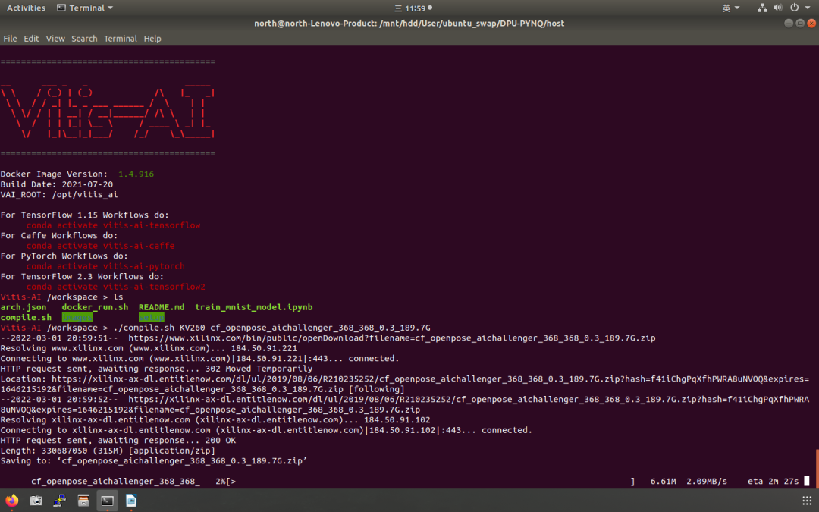
Task: Open the Edit menu
Action: coord(31,39)
